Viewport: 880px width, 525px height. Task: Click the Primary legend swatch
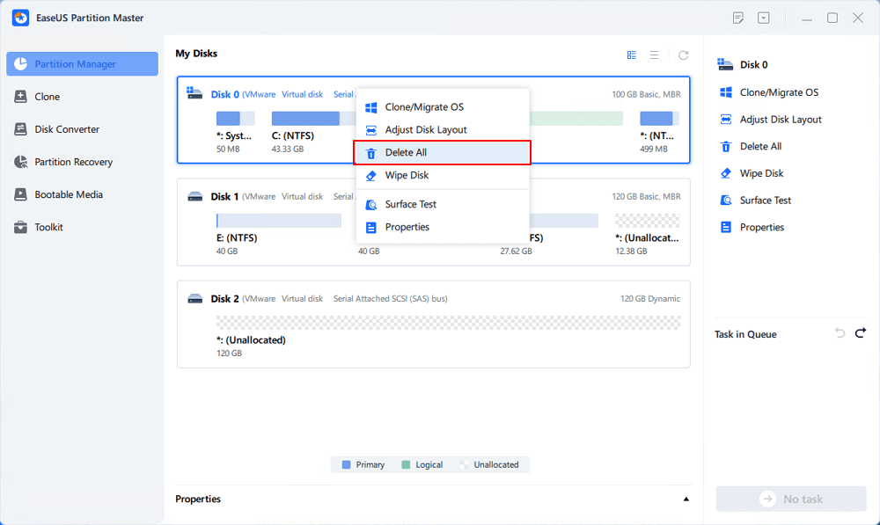(346, 464)
